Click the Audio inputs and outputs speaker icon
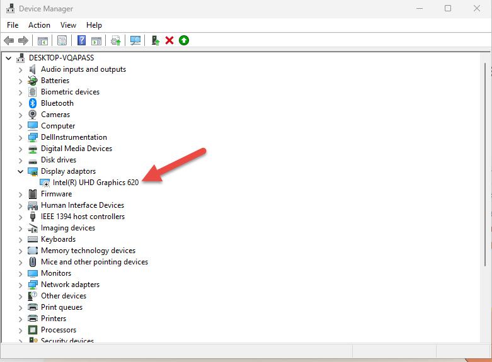The width and height of the screenshot is (492, 362). click(x=33, y=69)
